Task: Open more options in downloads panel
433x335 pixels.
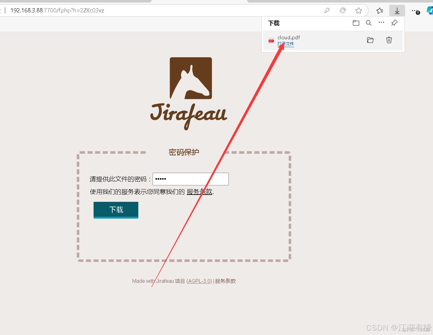Action: point(381,22)
